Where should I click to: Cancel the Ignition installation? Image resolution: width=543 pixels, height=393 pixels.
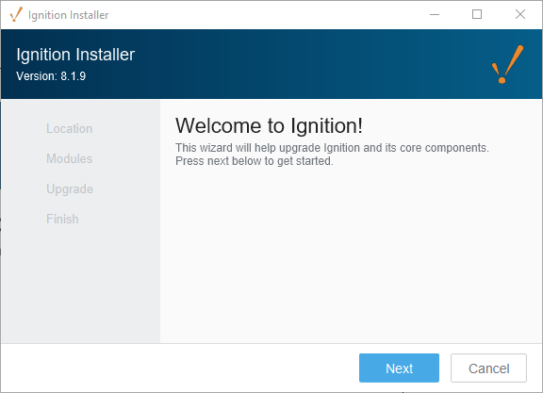coord(488,368)
